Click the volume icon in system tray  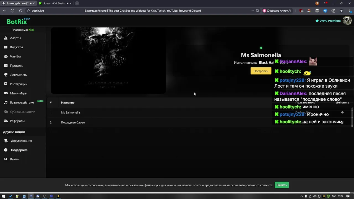coord(315,196)
